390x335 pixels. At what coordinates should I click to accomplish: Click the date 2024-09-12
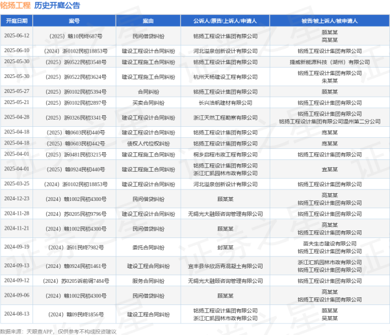click(x=17, y=280)
